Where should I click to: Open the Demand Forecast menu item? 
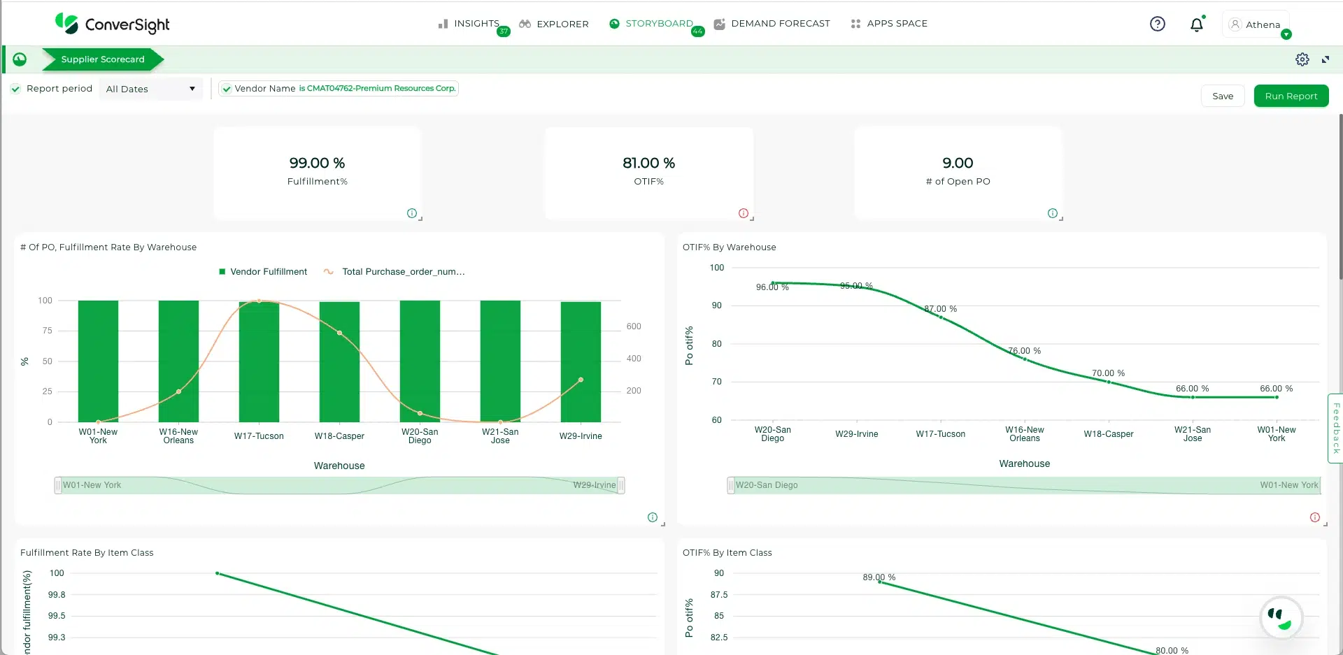click(x=772, y=24)
